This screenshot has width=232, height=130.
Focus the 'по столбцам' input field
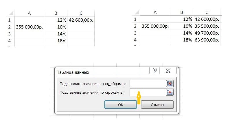click(147, 84)
